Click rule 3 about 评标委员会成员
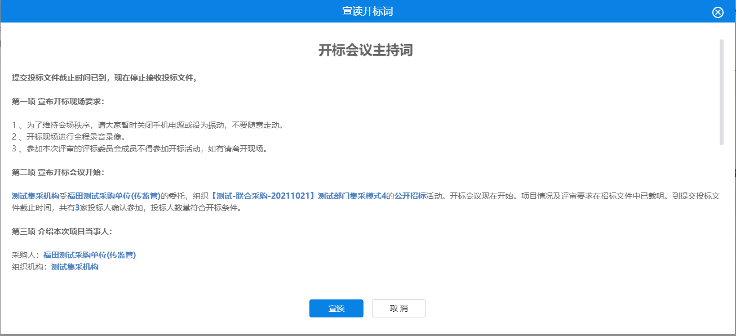The height and width of the screenshot is (336, 736). pos(139,149)
